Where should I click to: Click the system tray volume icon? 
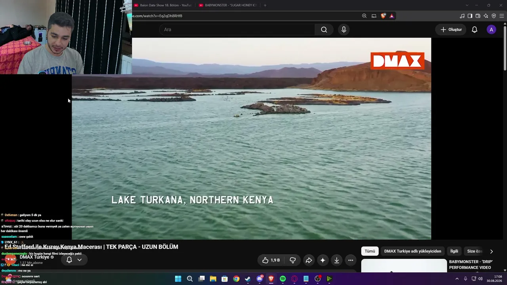480,279
